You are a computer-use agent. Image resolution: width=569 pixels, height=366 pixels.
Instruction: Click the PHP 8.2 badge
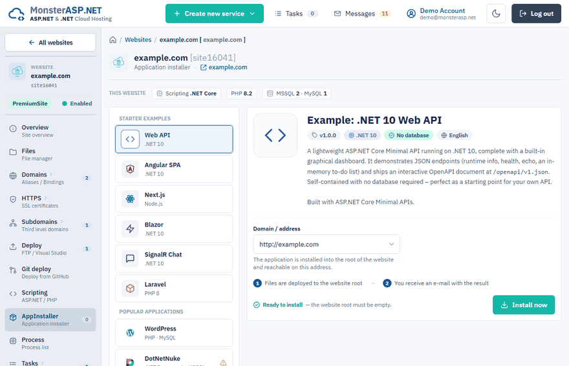[241, 94]
